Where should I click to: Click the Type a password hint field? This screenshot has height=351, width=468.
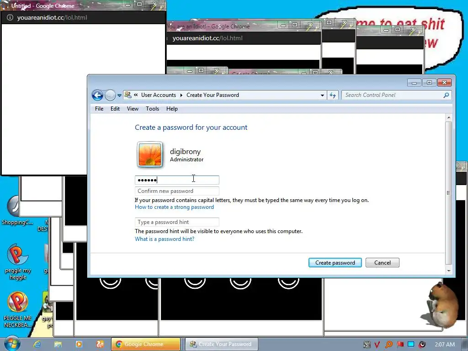pos(177,222)
